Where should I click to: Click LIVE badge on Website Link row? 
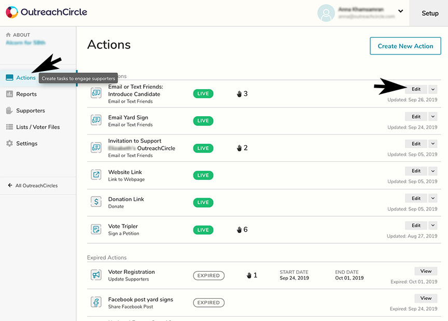203,175
